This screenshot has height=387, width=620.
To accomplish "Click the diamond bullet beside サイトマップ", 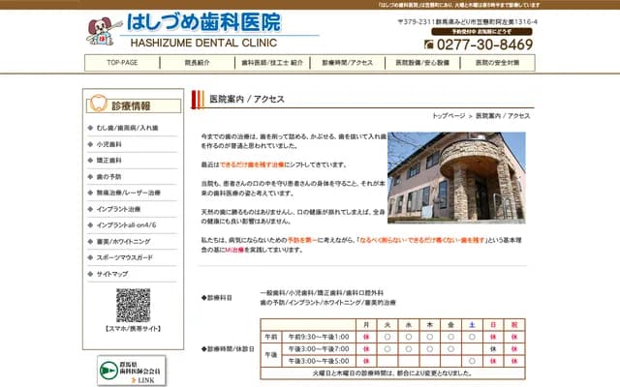I will point(90,274).
